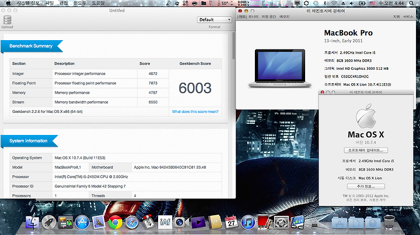Open Launchpad from the Dock

[49, 222]
